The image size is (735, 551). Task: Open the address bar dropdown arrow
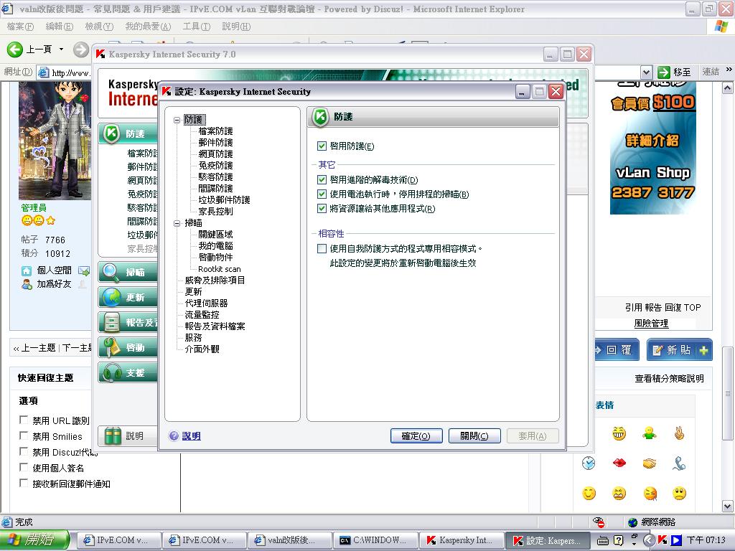pos(645,72)
